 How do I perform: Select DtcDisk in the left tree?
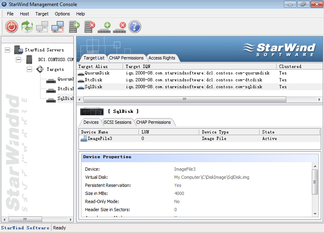[x=65, y=89]
